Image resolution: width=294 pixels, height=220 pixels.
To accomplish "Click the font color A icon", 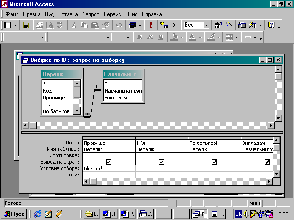I will [192, 37].
